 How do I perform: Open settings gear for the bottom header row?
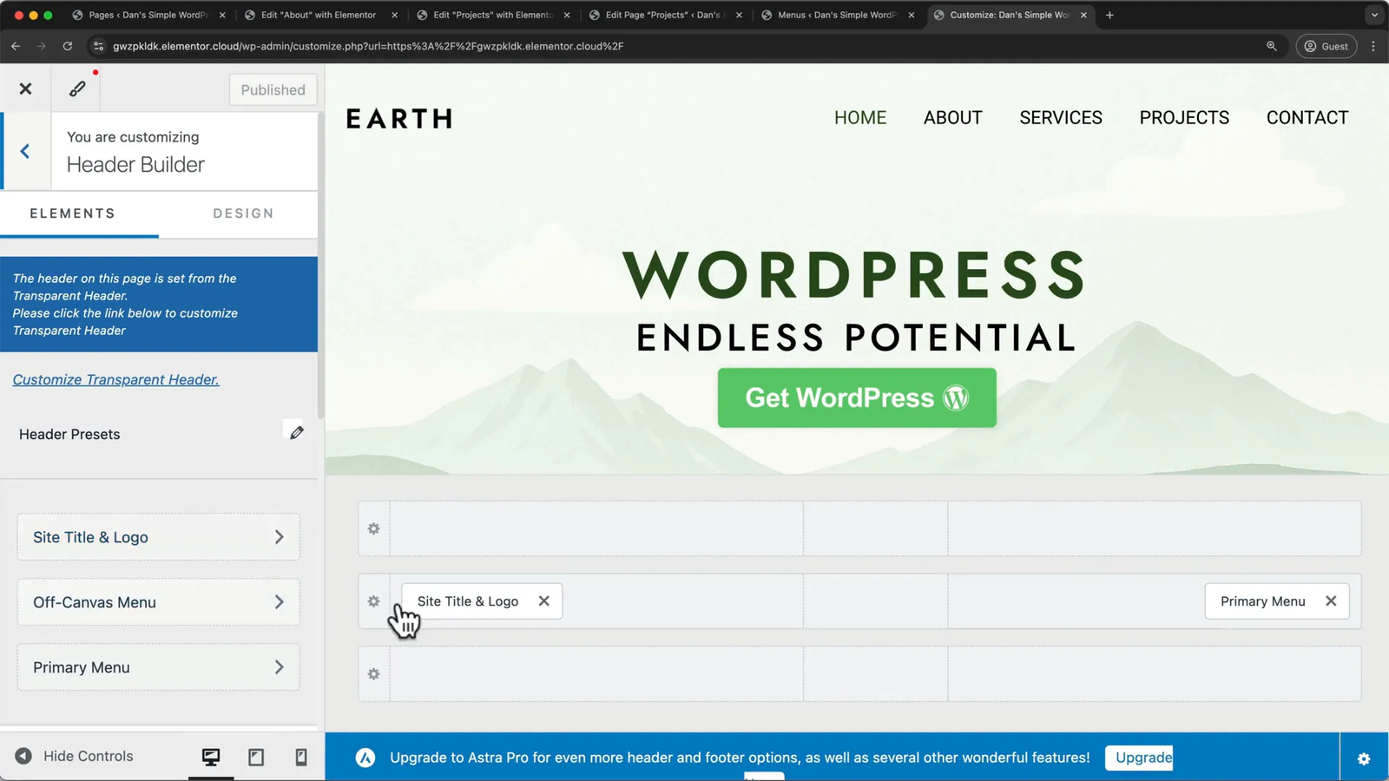pos(374,674)
